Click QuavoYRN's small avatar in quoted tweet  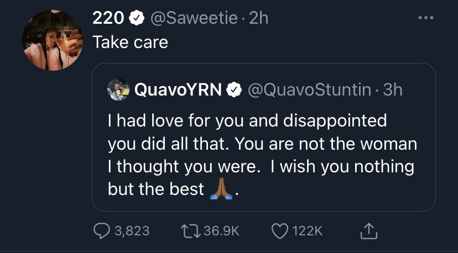click(x=118, y=89)
